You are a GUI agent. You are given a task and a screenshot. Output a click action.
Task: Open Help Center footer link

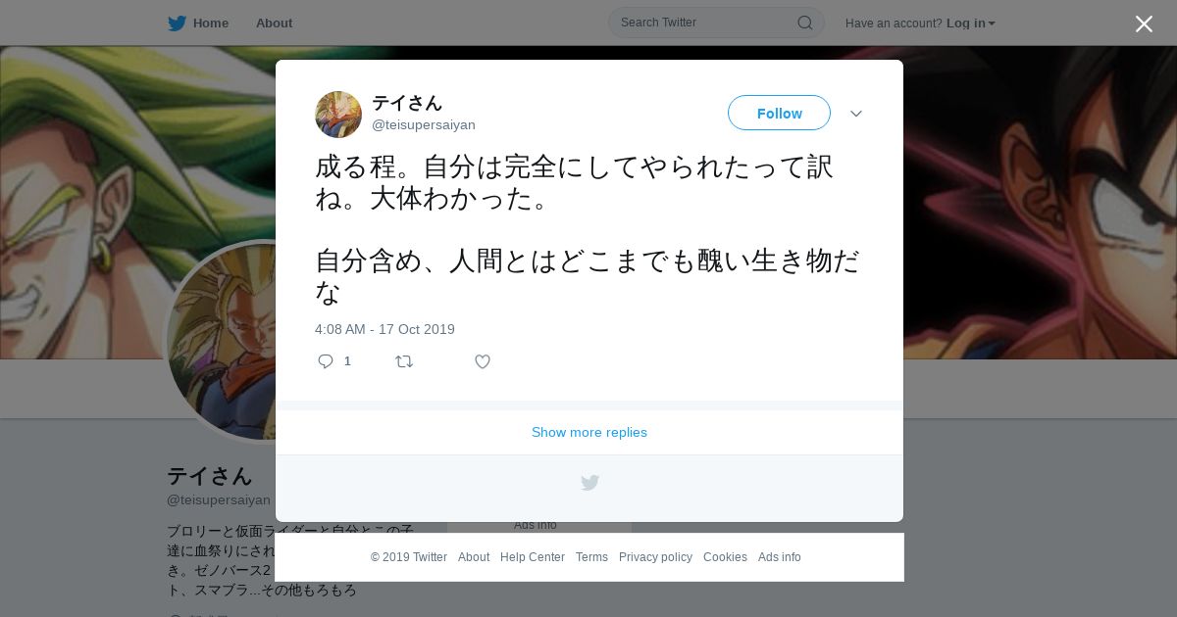(x=533, y=557)
